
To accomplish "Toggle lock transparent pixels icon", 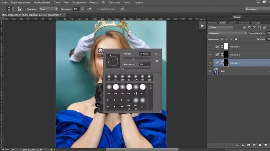I will coord(222,39).
